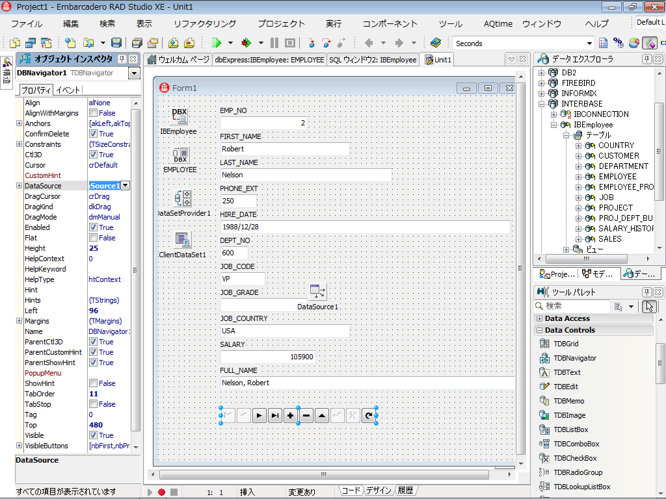
Task: Select the ClientDataSet1 component on form
Action: click(183, 240)
